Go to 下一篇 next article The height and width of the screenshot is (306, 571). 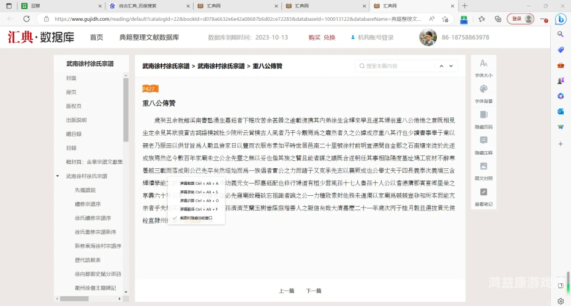click(314, 291)
